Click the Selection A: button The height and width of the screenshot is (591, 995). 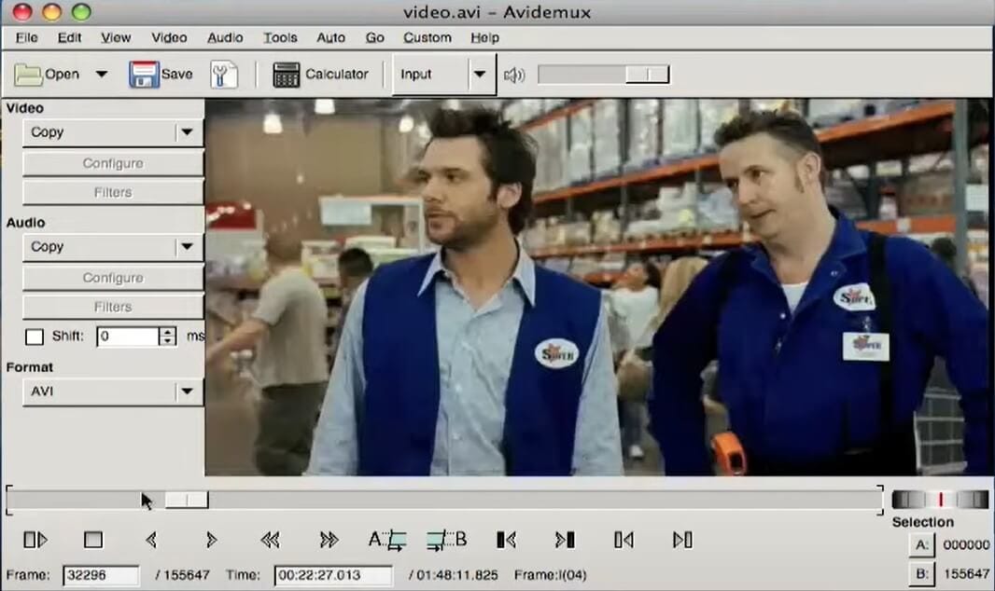tap(922, 544)
